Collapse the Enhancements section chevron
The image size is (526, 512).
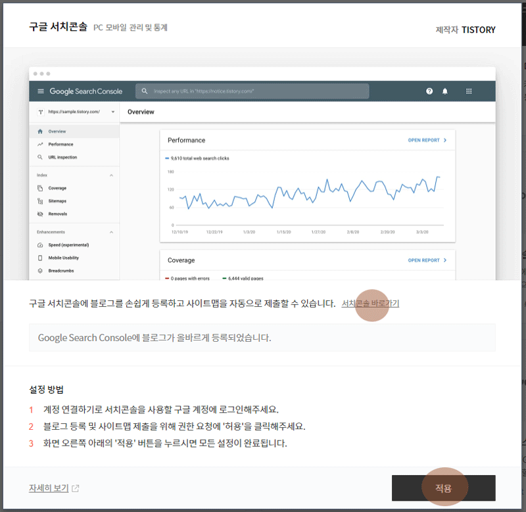coord(111,232)
